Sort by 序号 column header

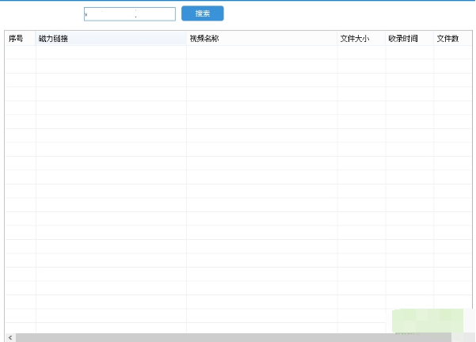click(21, 39)
